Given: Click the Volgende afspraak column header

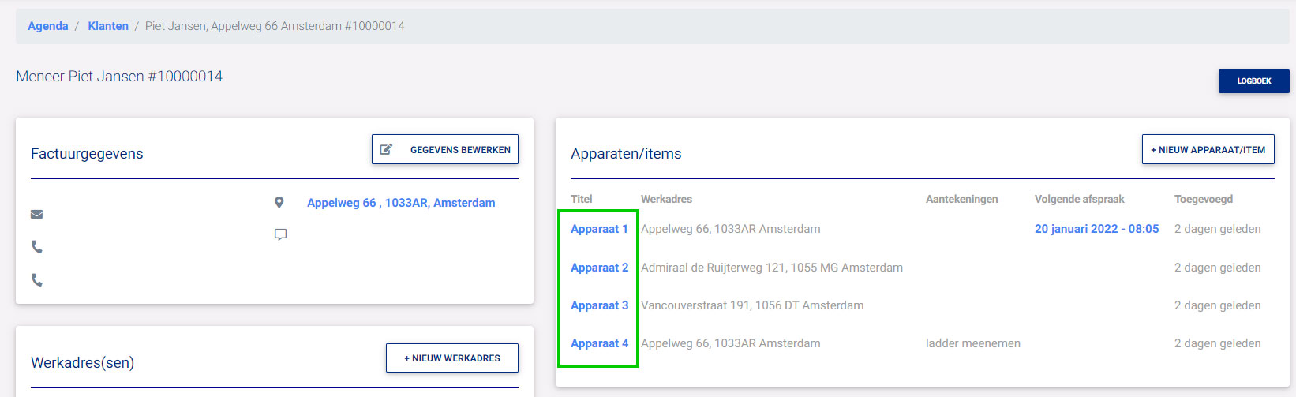Looking at the screenshot, I should pos(1079,199).
